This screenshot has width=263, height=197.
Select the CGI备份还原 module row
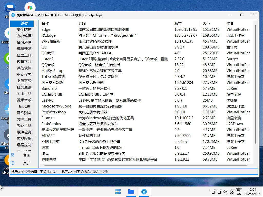(147, 94)
